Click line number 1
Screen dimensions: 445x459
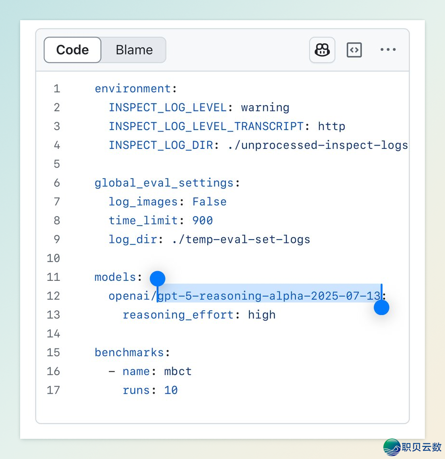pos(57,88)
